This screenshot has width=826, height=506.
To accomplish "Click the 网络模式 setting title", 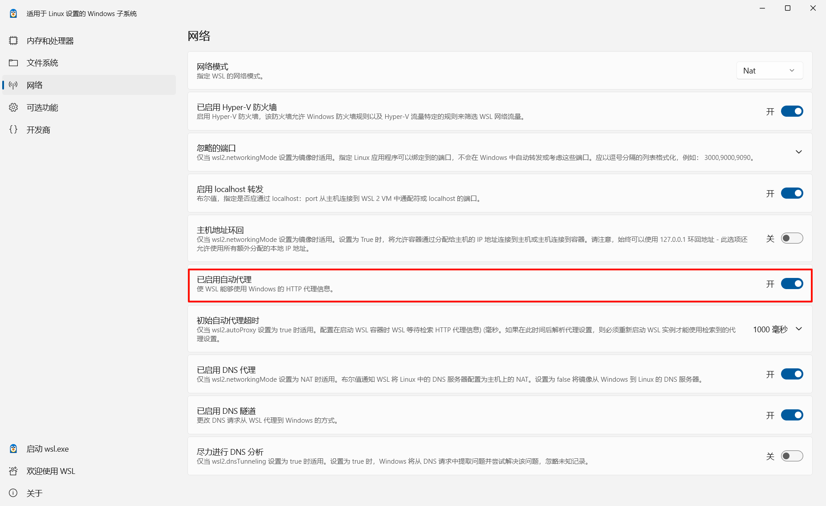I will (212, 66).
